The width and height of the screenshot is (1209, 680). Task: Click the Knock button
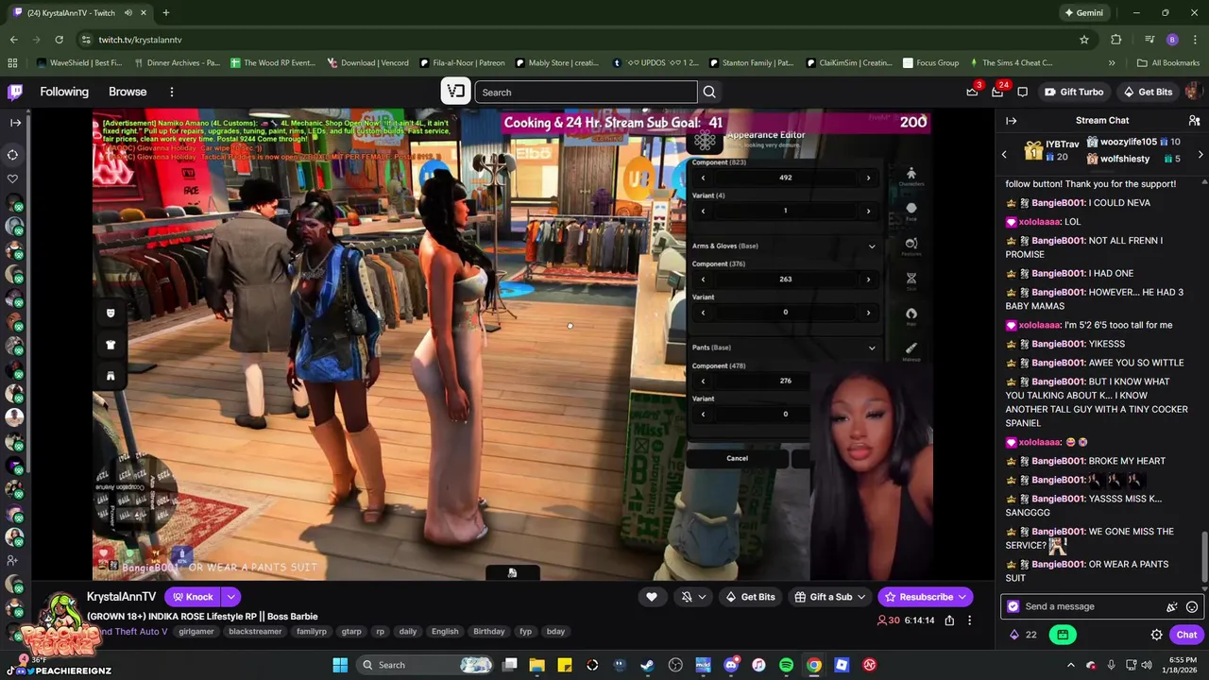click(193, 597)
